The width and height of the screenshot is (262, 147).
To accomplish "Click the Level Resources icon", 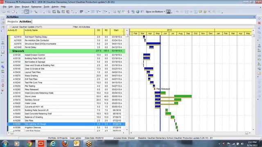I will [x=119, y=12].
